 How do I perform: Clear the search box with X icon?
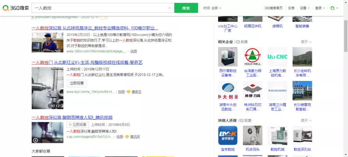pos(169,8)
